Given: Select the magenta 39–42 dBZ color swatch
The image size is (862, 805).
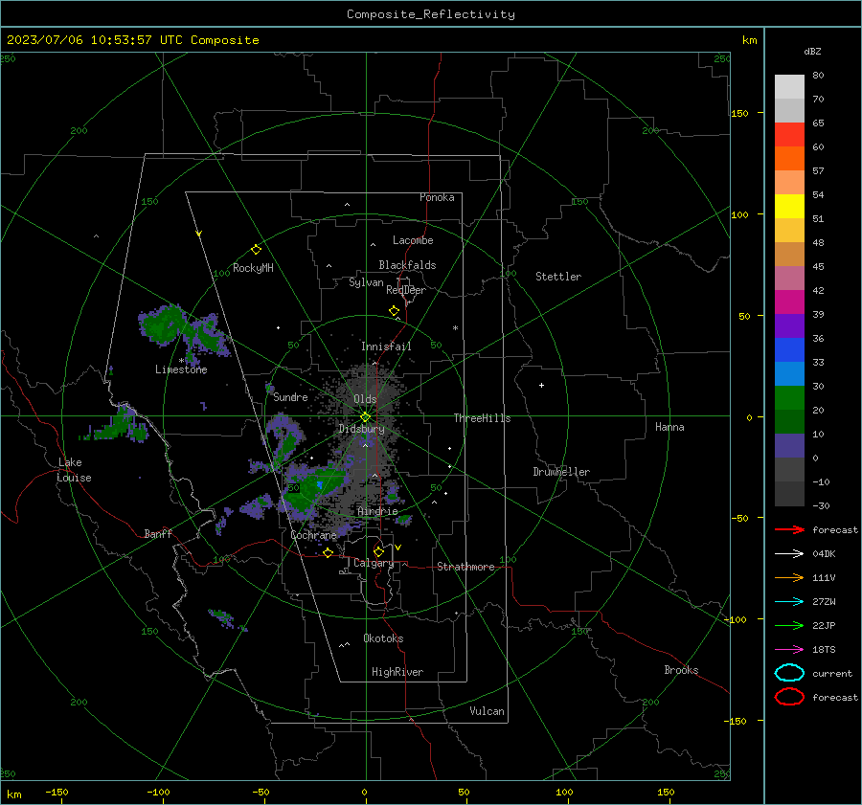Looking at the screenshot, I should pyautogui.click(x=789, y=302).
